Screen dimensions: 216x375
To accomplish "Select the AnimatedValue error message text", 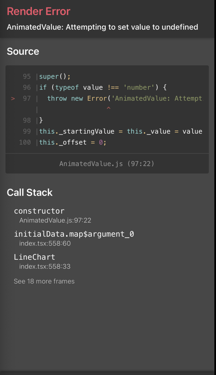I will (103, 27).
